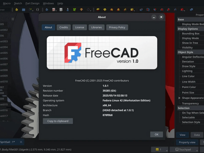This screenshot has width=204, height=153.
Task: Click the curly braces macro icon
Action: 37,10
